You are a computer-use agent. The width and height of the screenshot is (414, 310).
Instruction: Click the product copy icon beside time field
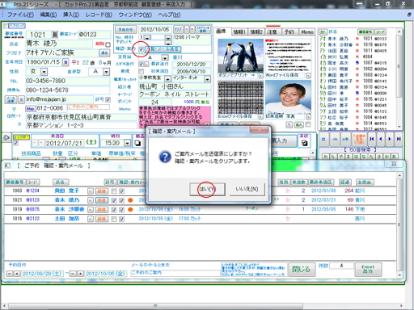click(x=138, y=143)
